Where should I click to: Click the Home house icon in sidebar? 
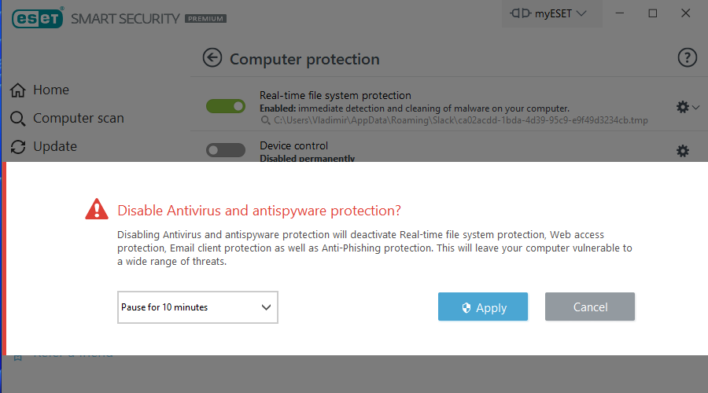point(18,90)
